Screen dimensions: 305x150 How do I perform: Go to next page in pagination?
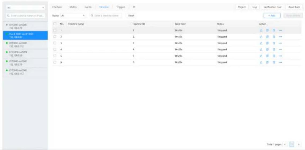coord(298,144)
